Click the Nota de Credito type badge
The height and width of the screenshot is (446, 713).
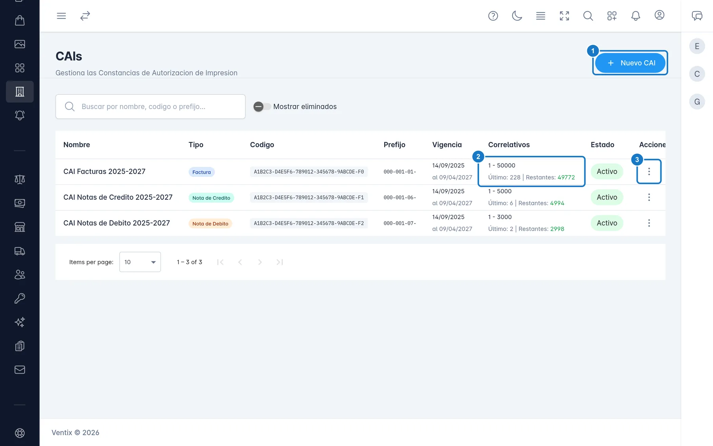211,198
